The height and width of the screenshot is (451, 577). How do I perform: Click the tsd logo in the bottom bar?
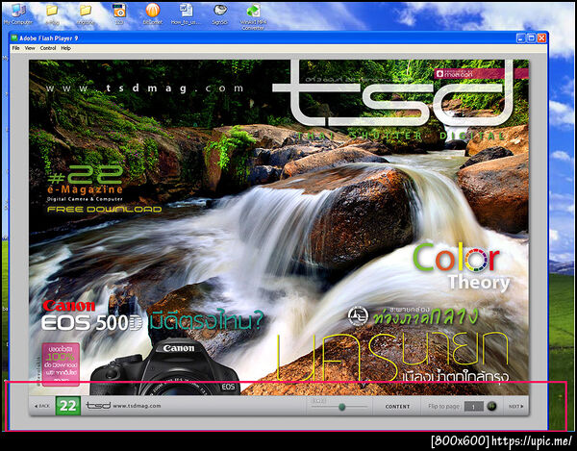coord(98,406)
